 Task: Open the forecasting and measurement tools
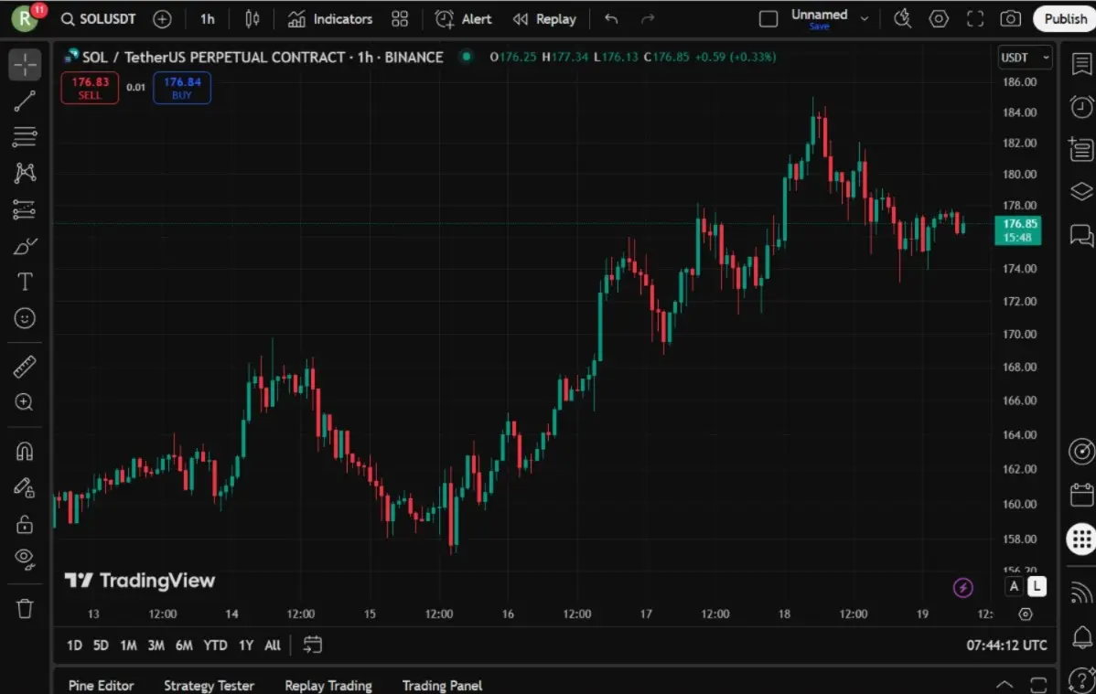pyautogui.click(x=25, y=209)
